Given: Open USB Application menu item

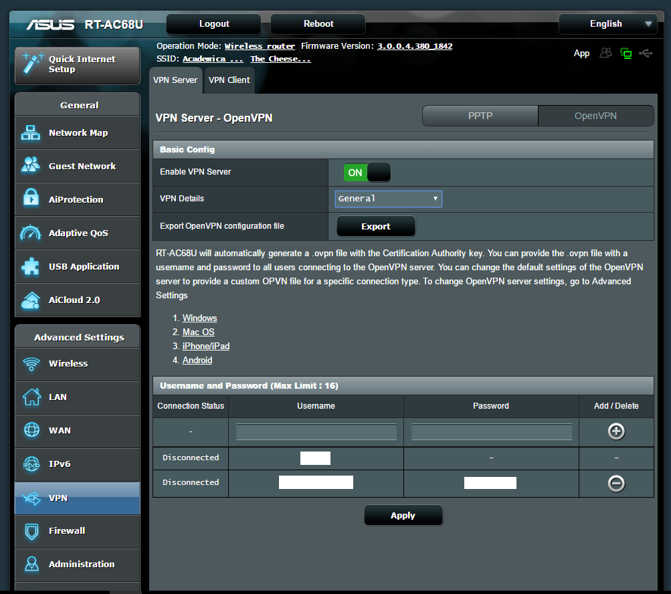Looking at the screenshot, I should click(x=78, y=266).
